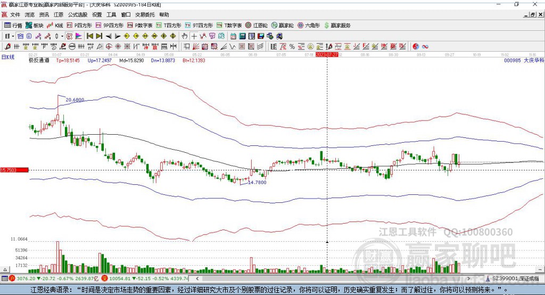Screen dimensions: 545x295
Task: Toggle the 权 rights adjustment icon
Action: point(69,36)
